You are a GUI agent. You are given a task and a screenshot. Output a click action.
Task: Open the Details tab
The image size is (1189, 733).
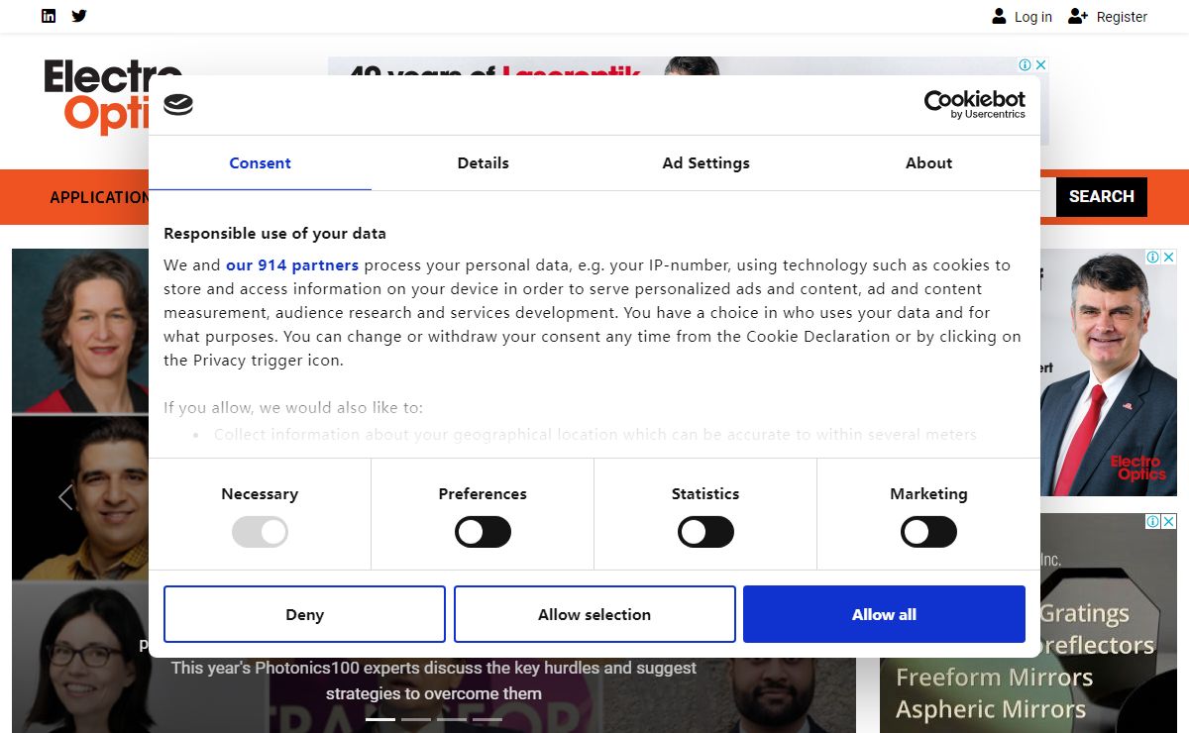point(483,163)
